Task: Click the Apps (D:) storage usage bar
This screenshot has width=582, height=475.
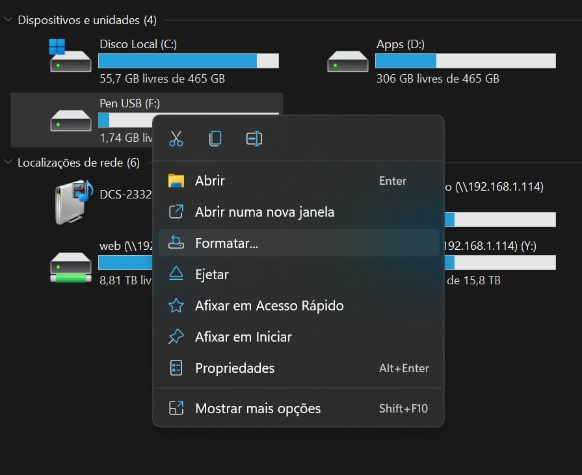Action: [465, 61]
